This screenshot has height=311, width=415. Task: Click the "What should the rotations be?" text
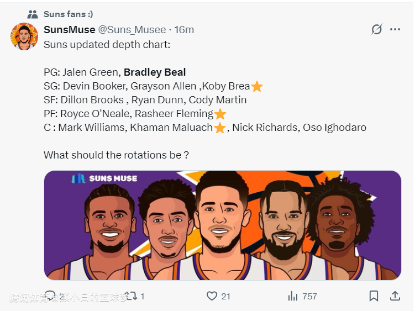(x=116, y=155)
